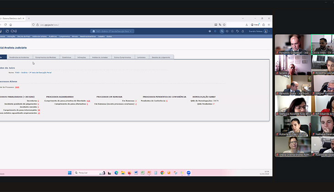
Task: Open the Decurso de Prazo menu
Action: tap(24, 37)
